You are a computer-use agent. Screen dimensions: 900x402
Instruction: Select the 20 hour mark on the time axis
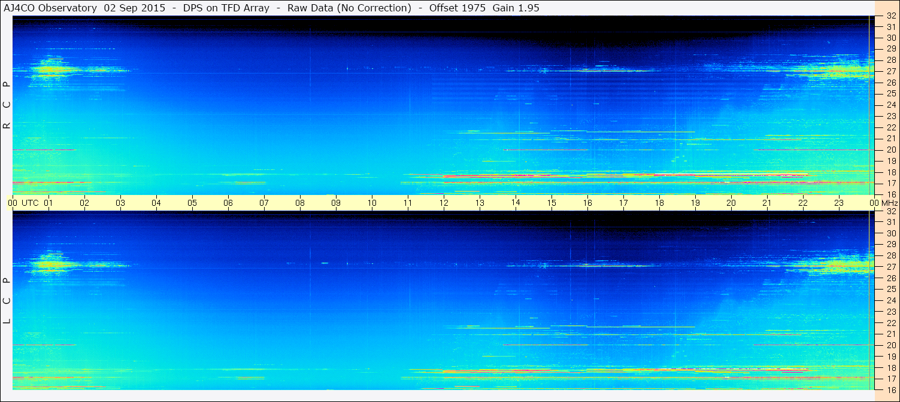coord(731,203)
